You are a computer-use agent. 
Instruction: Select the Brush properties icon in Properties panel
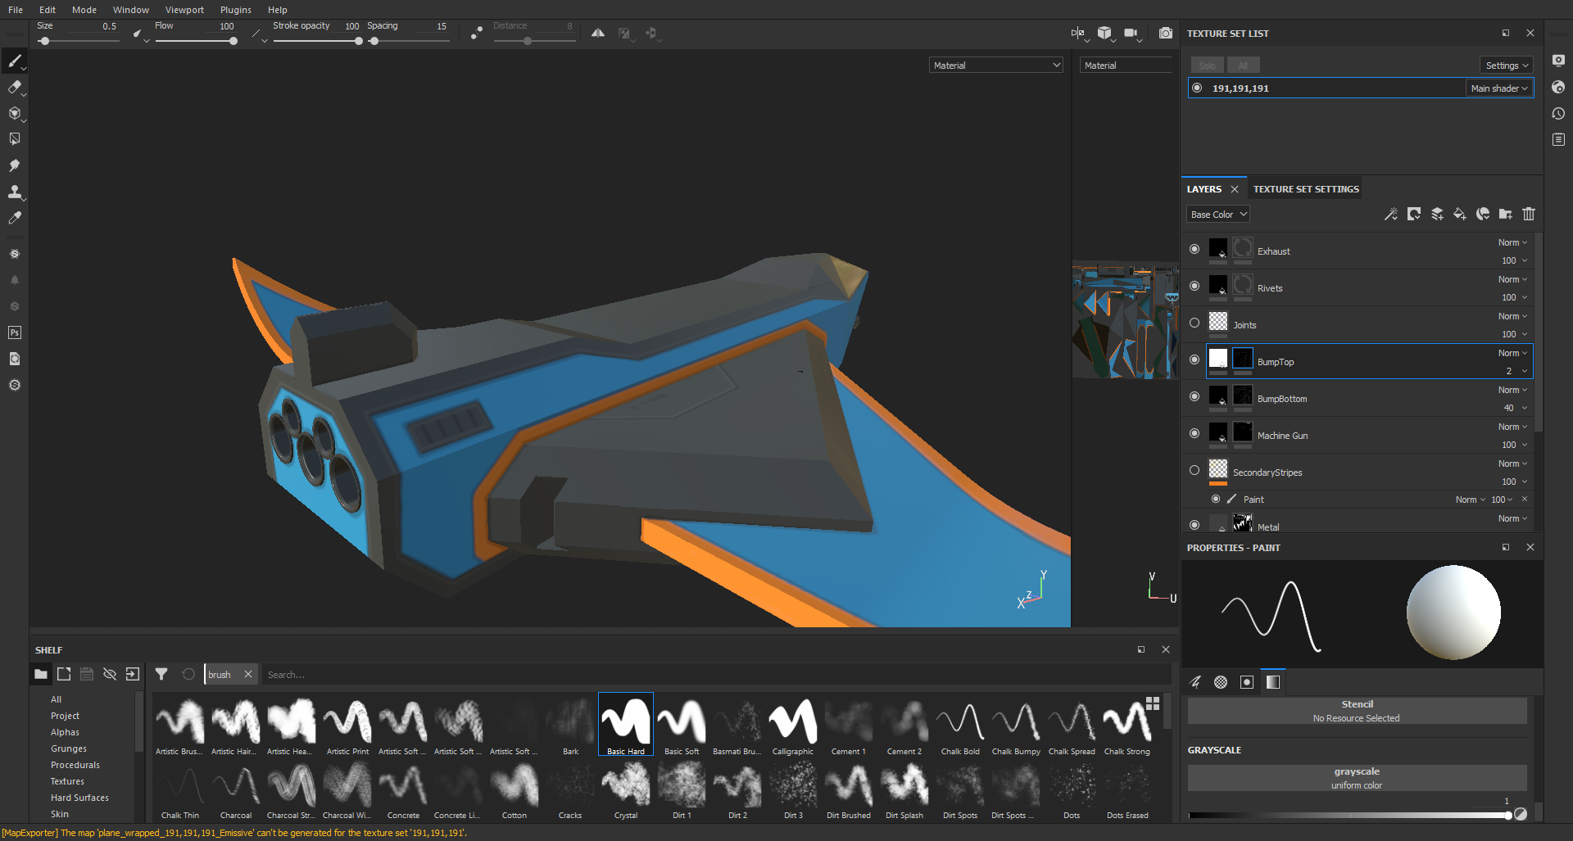click(x=1196, y=682)
